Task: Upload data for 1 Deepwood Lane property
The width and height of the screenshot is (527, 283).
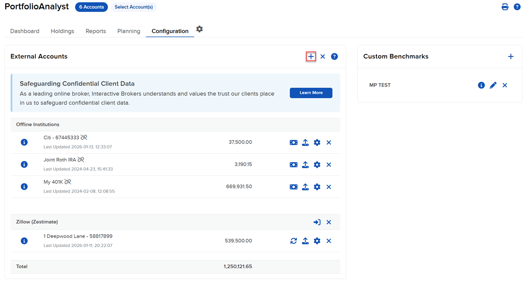Action: [x=305, y=240]
